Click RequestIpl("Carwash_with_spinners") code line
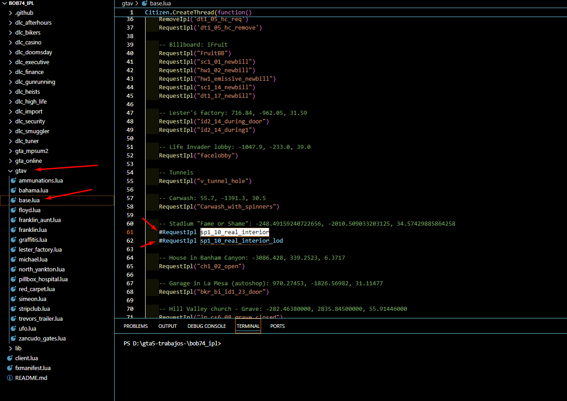The width and height of the screenshot is (567, 401). coord(219,207)
